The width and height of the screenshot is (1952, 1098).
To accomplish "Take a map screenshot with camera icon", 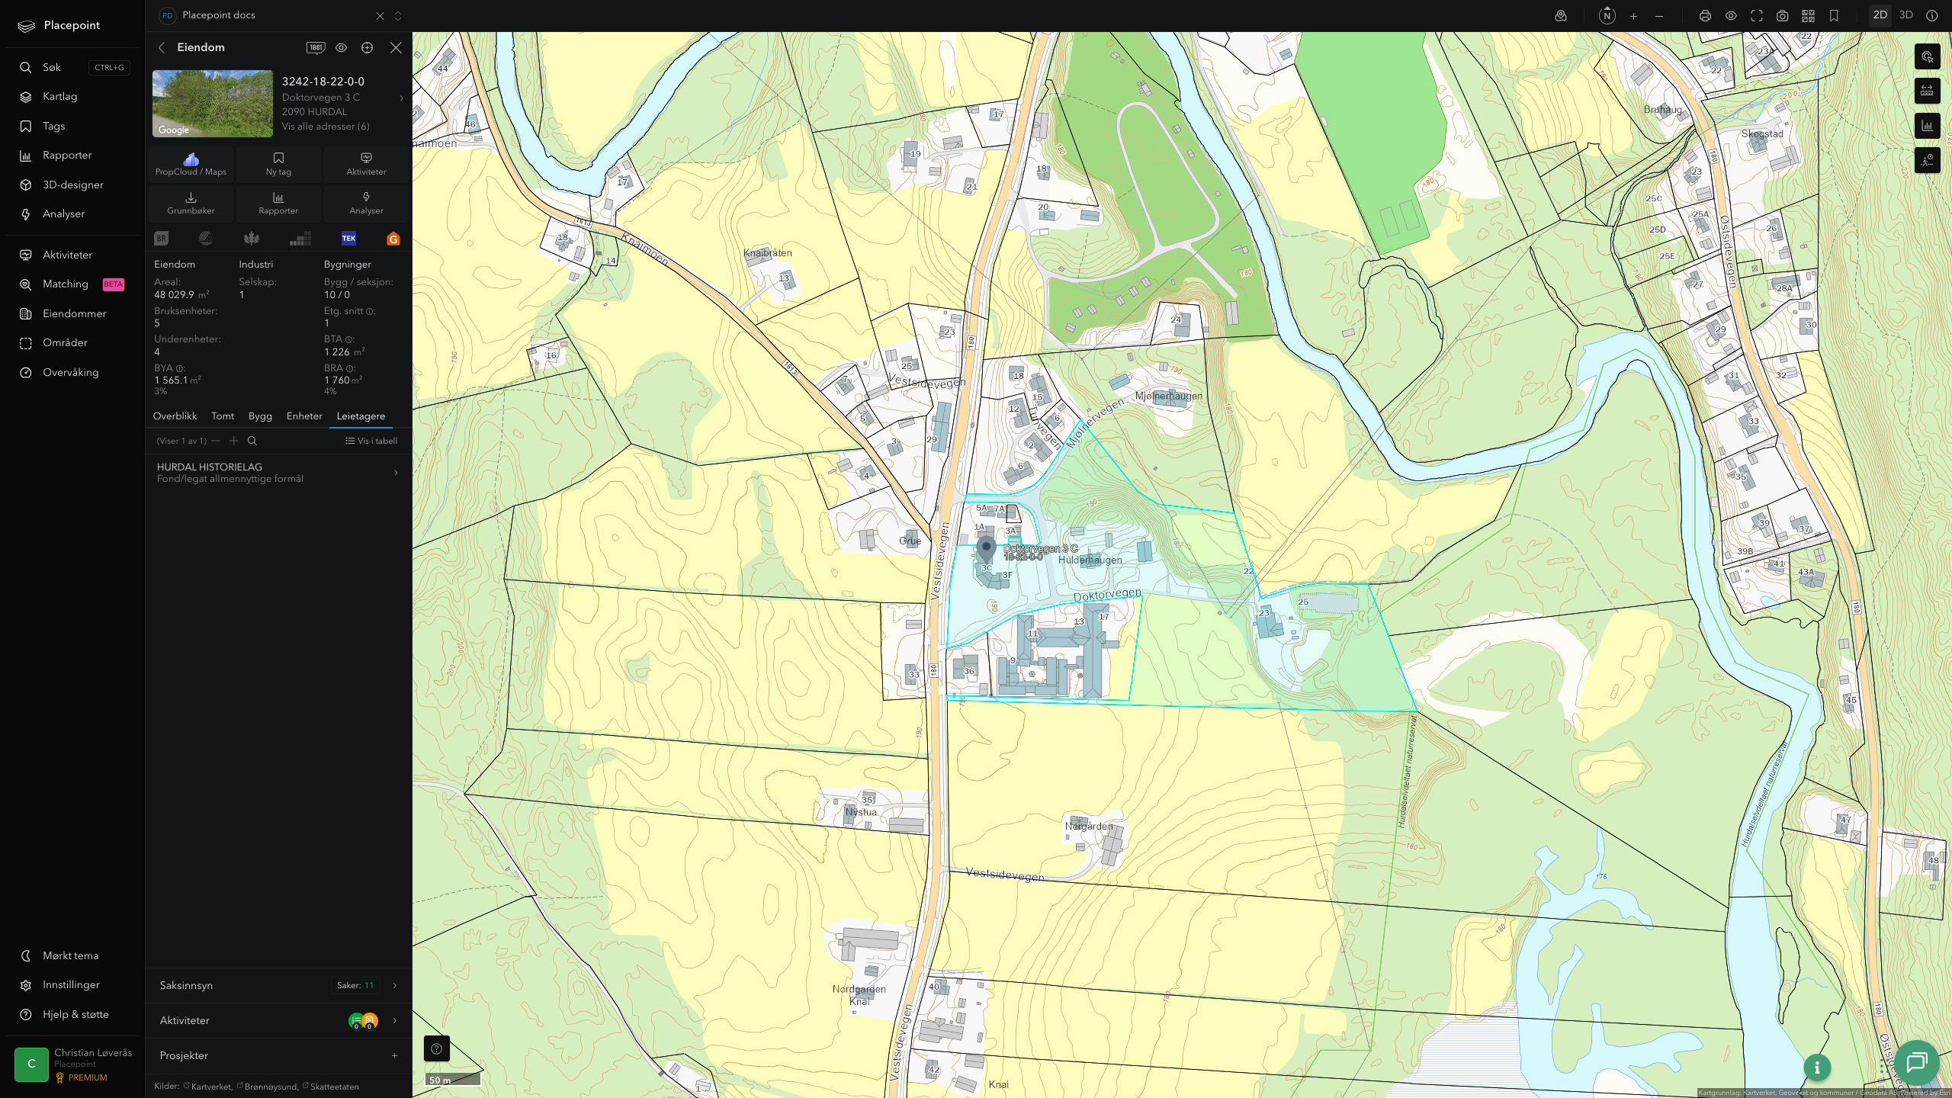I will [1783, 16].
